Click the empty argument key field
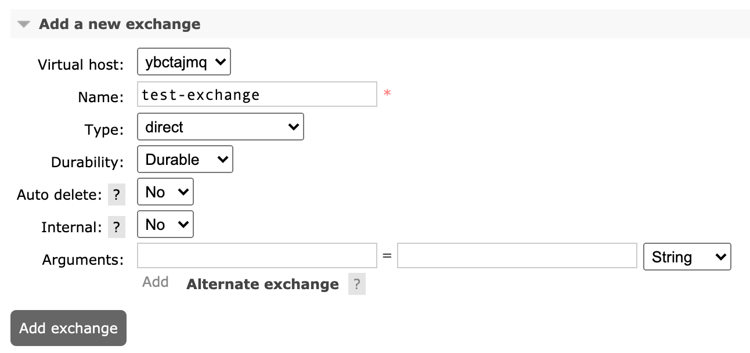Image resolution: width=750 pixels, height=353 pixels. click(257, 255)
